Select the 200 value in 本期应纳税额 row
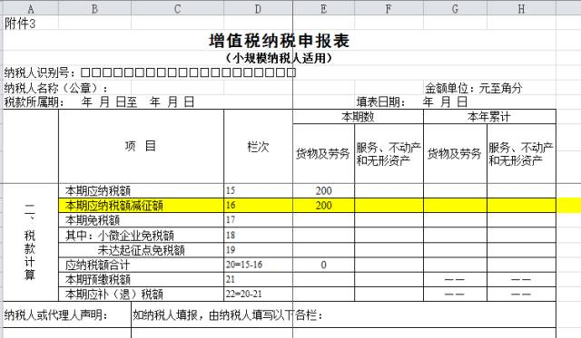Image resolution: width=581 pixels, height=338 pixels. pyautogui.click(x=323, y=191)
